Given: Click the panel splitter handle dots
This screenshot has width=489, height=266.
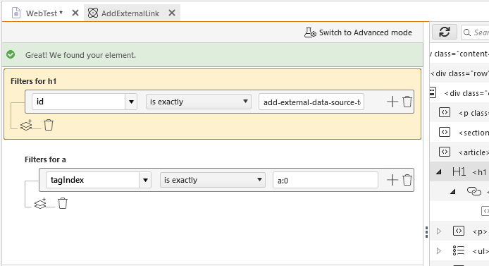Looking at the screenshot, I should coord(426,232).
